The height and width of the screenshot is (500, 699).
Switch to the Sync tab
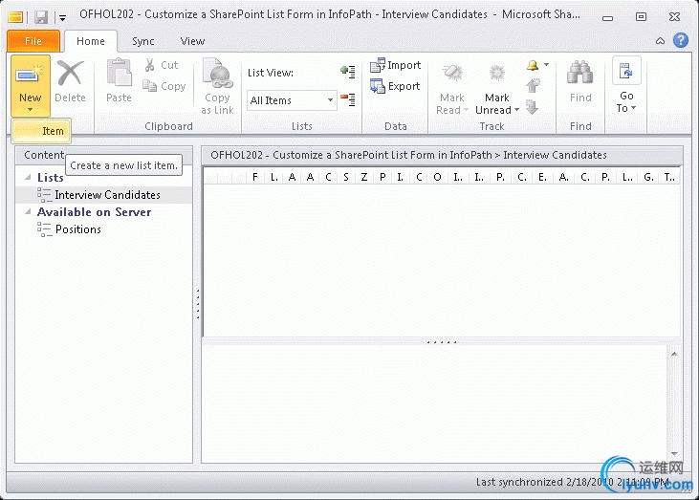point(143,41)
